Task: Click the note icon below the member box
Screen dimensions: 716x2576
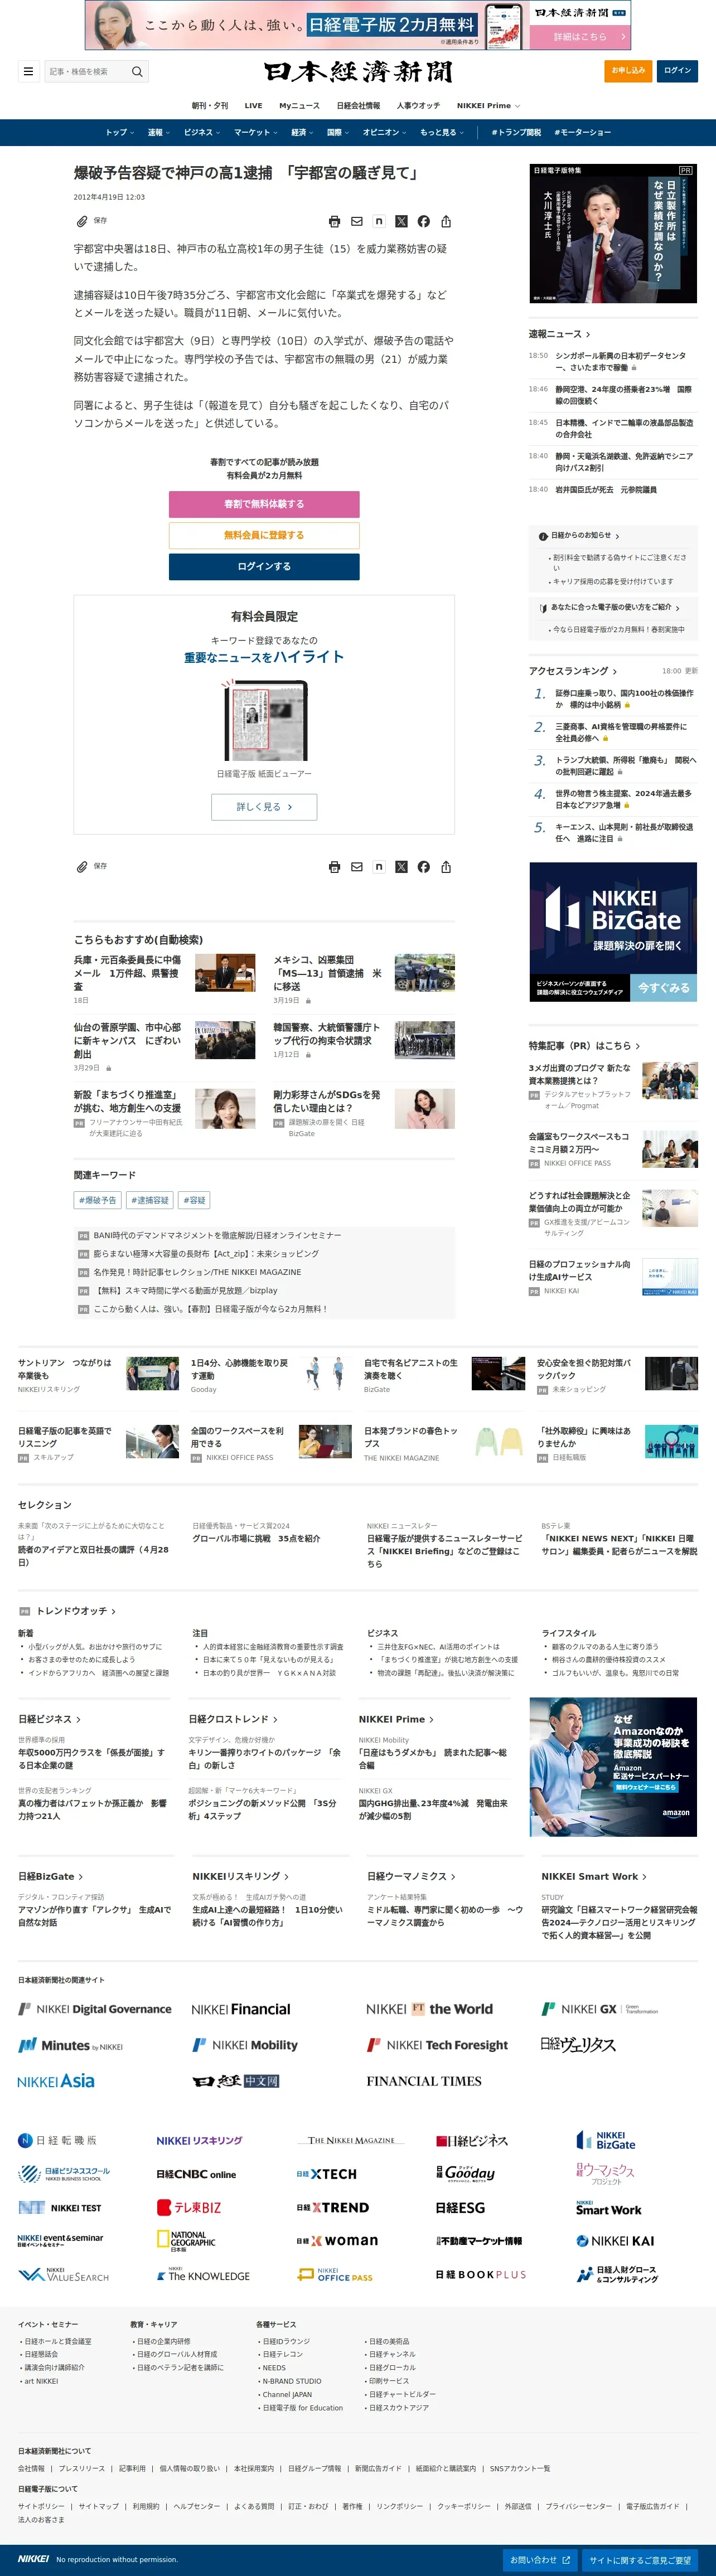Action: point(379,867)
